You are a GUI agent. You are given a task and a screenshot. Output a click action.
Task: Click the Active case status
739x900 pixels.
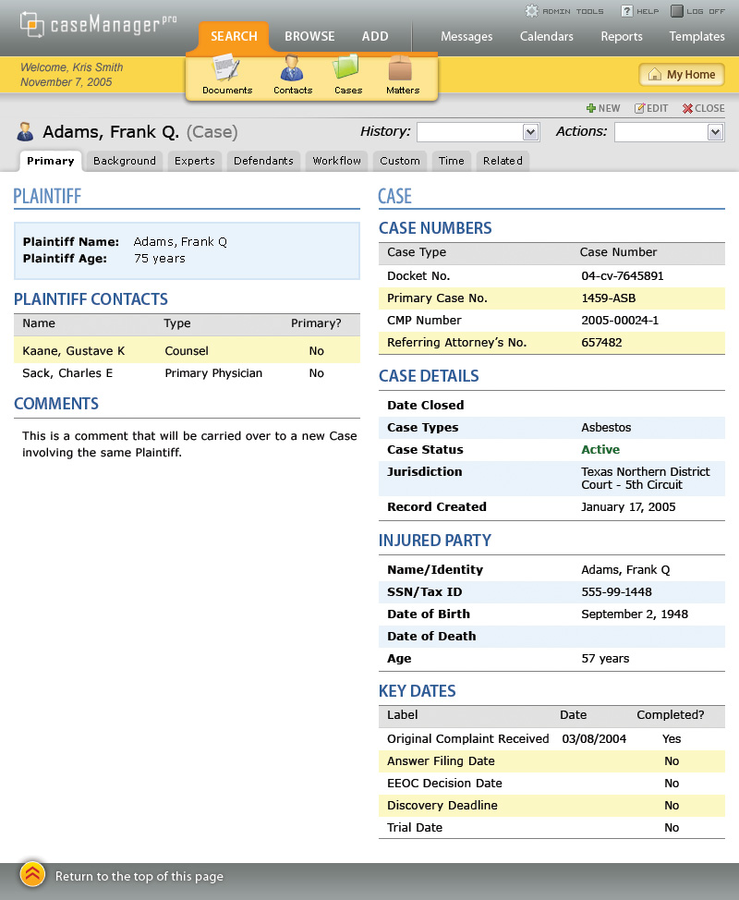600,449
